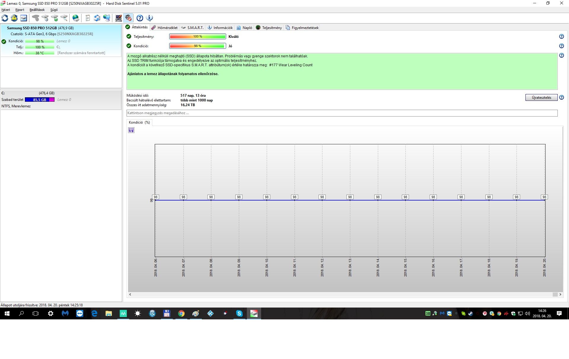Open the Windows Start menu
The height and width of the screenshot is (359, 569).
click(x=7, y=313)
